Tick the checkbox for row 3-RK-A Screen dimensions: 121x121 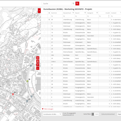pyautogui.click(x=44, y=62)
